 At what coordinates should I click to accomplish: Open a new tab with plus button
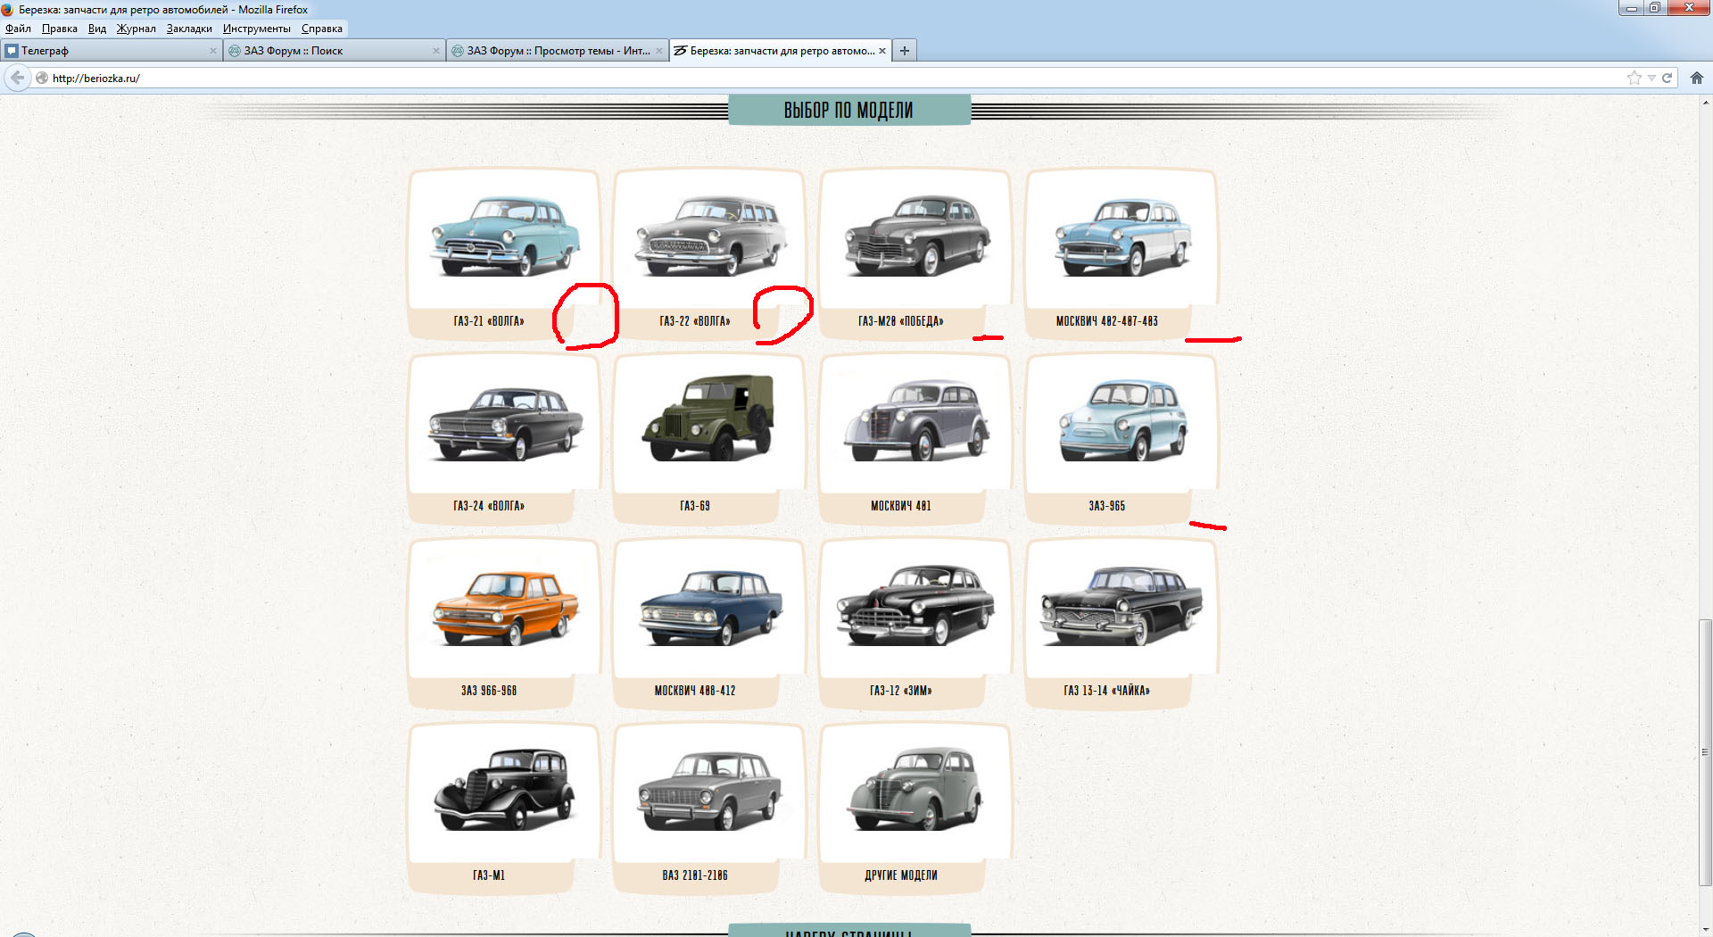pos(904,51)
